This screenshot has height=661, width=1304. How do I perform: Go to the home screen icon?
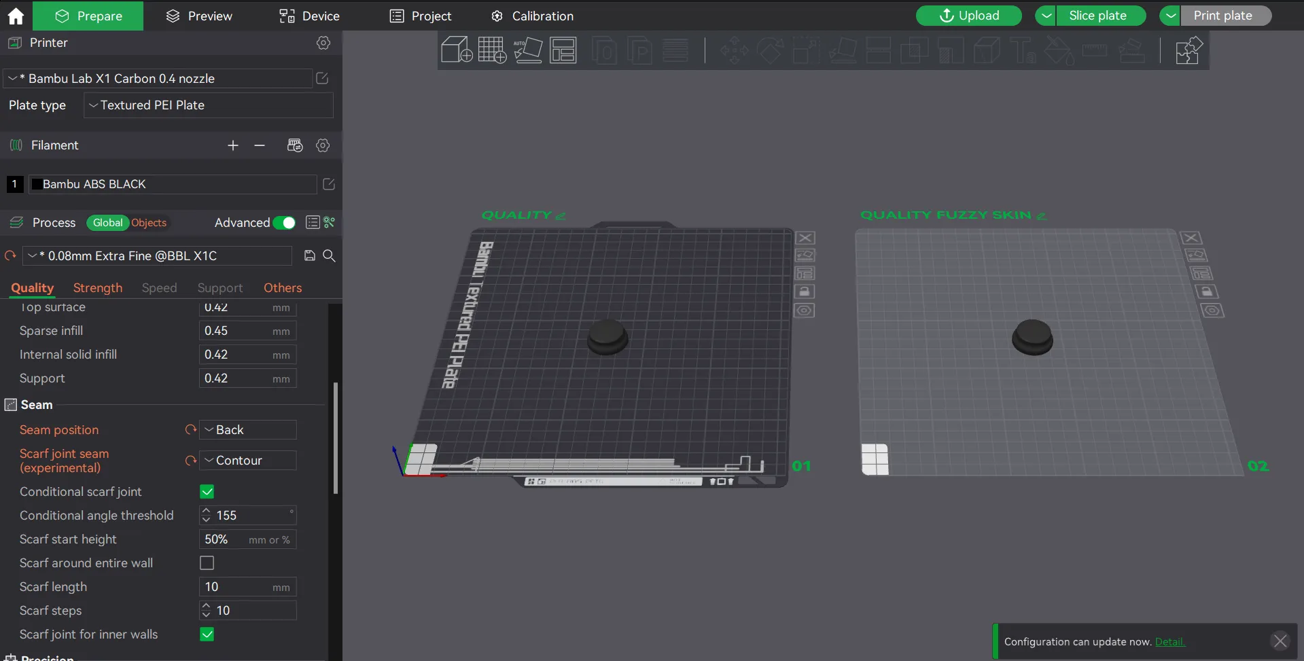point(16,16)
